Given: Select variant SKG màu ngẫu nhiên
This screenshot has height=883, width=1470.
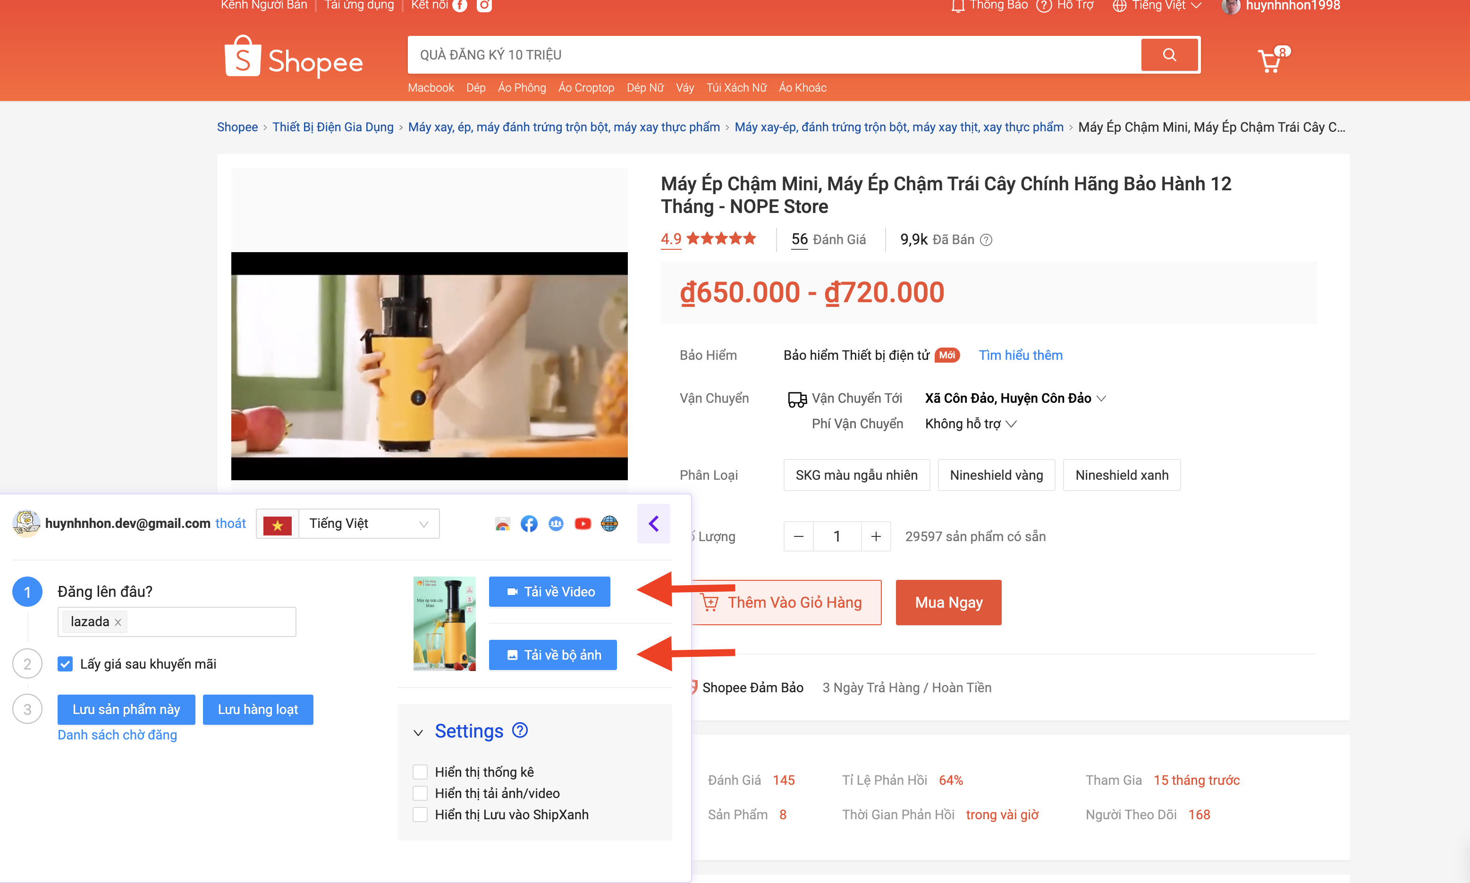Looking at the screenshot, I should pyautogui.click(x=856, y=475).
